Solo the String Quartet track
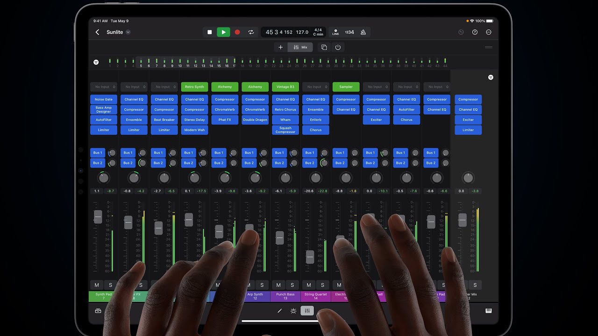This screenshot has width=598, height=336. pos(323,285)
